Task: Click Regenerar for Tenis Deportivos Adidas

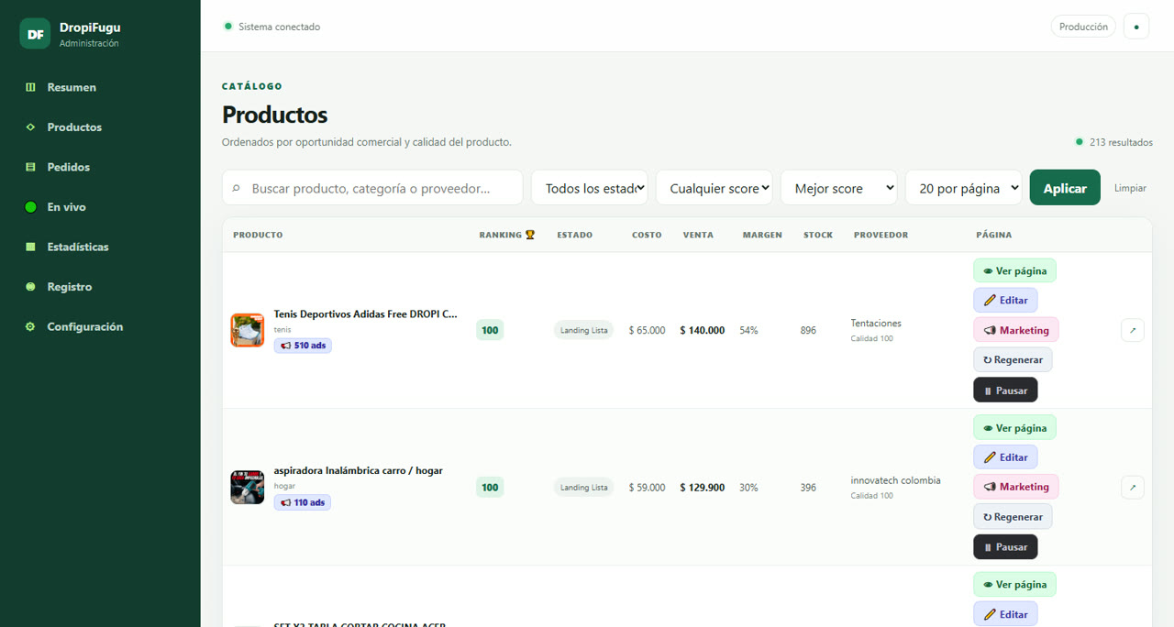Action: (1013, 359)
